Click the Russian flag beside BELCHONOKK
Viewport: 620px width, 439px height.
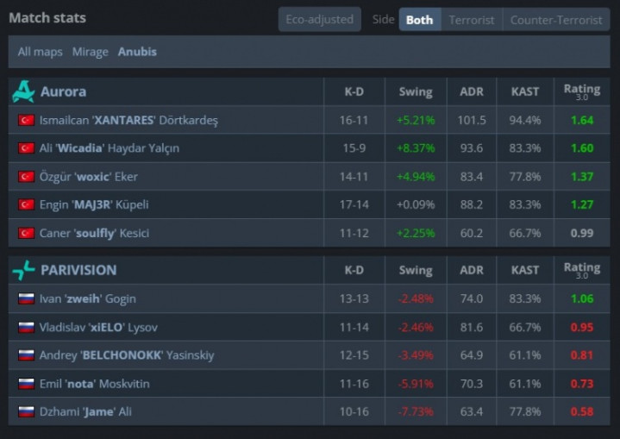pos(26,355)
